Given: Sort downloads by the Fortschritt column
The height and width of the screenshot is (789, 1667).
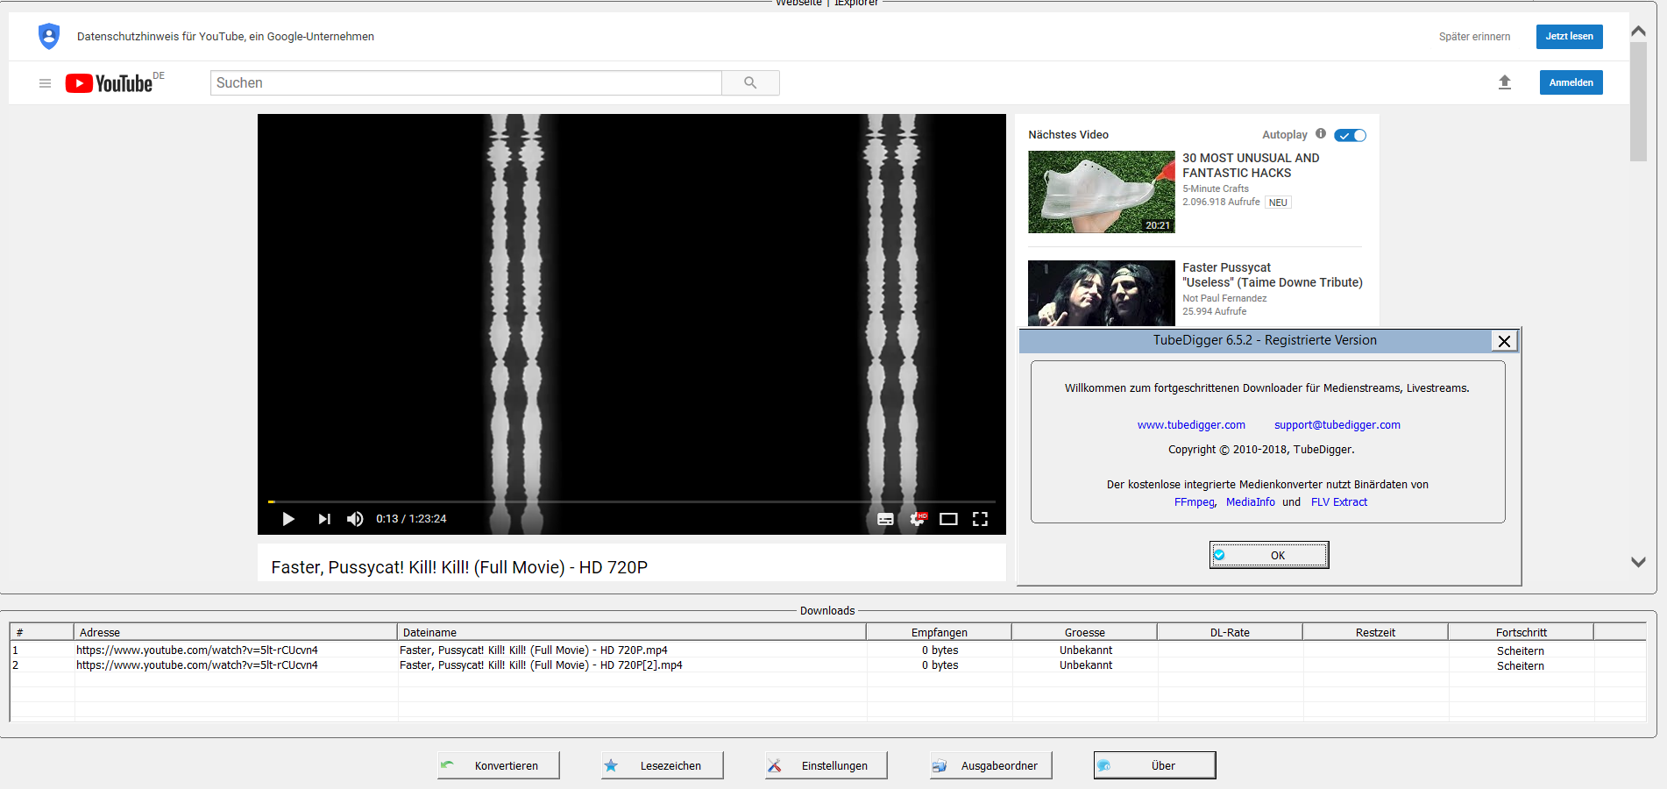Looking at the screenshot, I should coord(1521,632).
